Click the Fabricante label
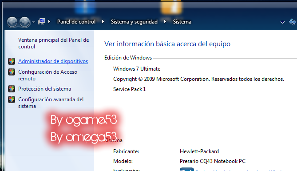This screenshot has width=297, height=171. coord(126,151)
